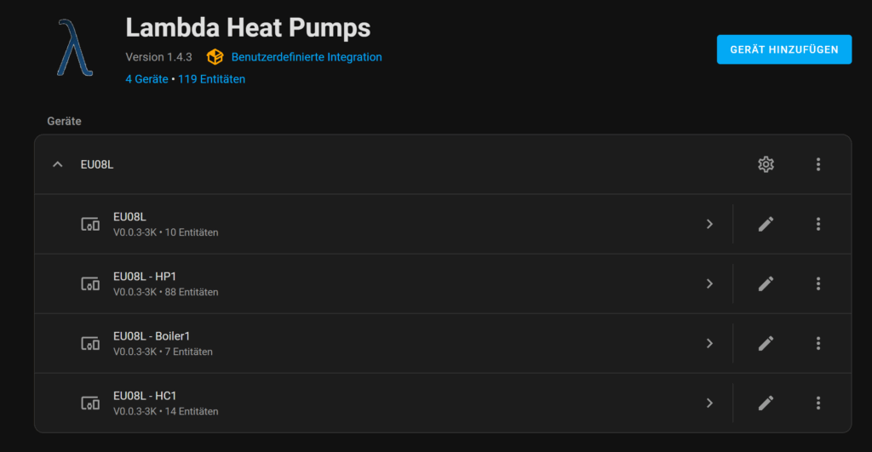Viewport: 872px width, 452px height.
Task: Open three-dot menu for EU08L - Boiler1
Action: (x=818, y=343)
